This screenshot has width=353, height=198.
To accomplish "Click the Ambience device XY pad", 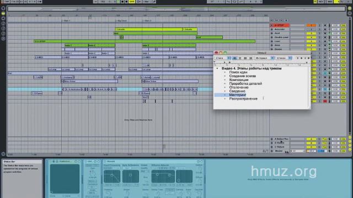I will [65, 179].
